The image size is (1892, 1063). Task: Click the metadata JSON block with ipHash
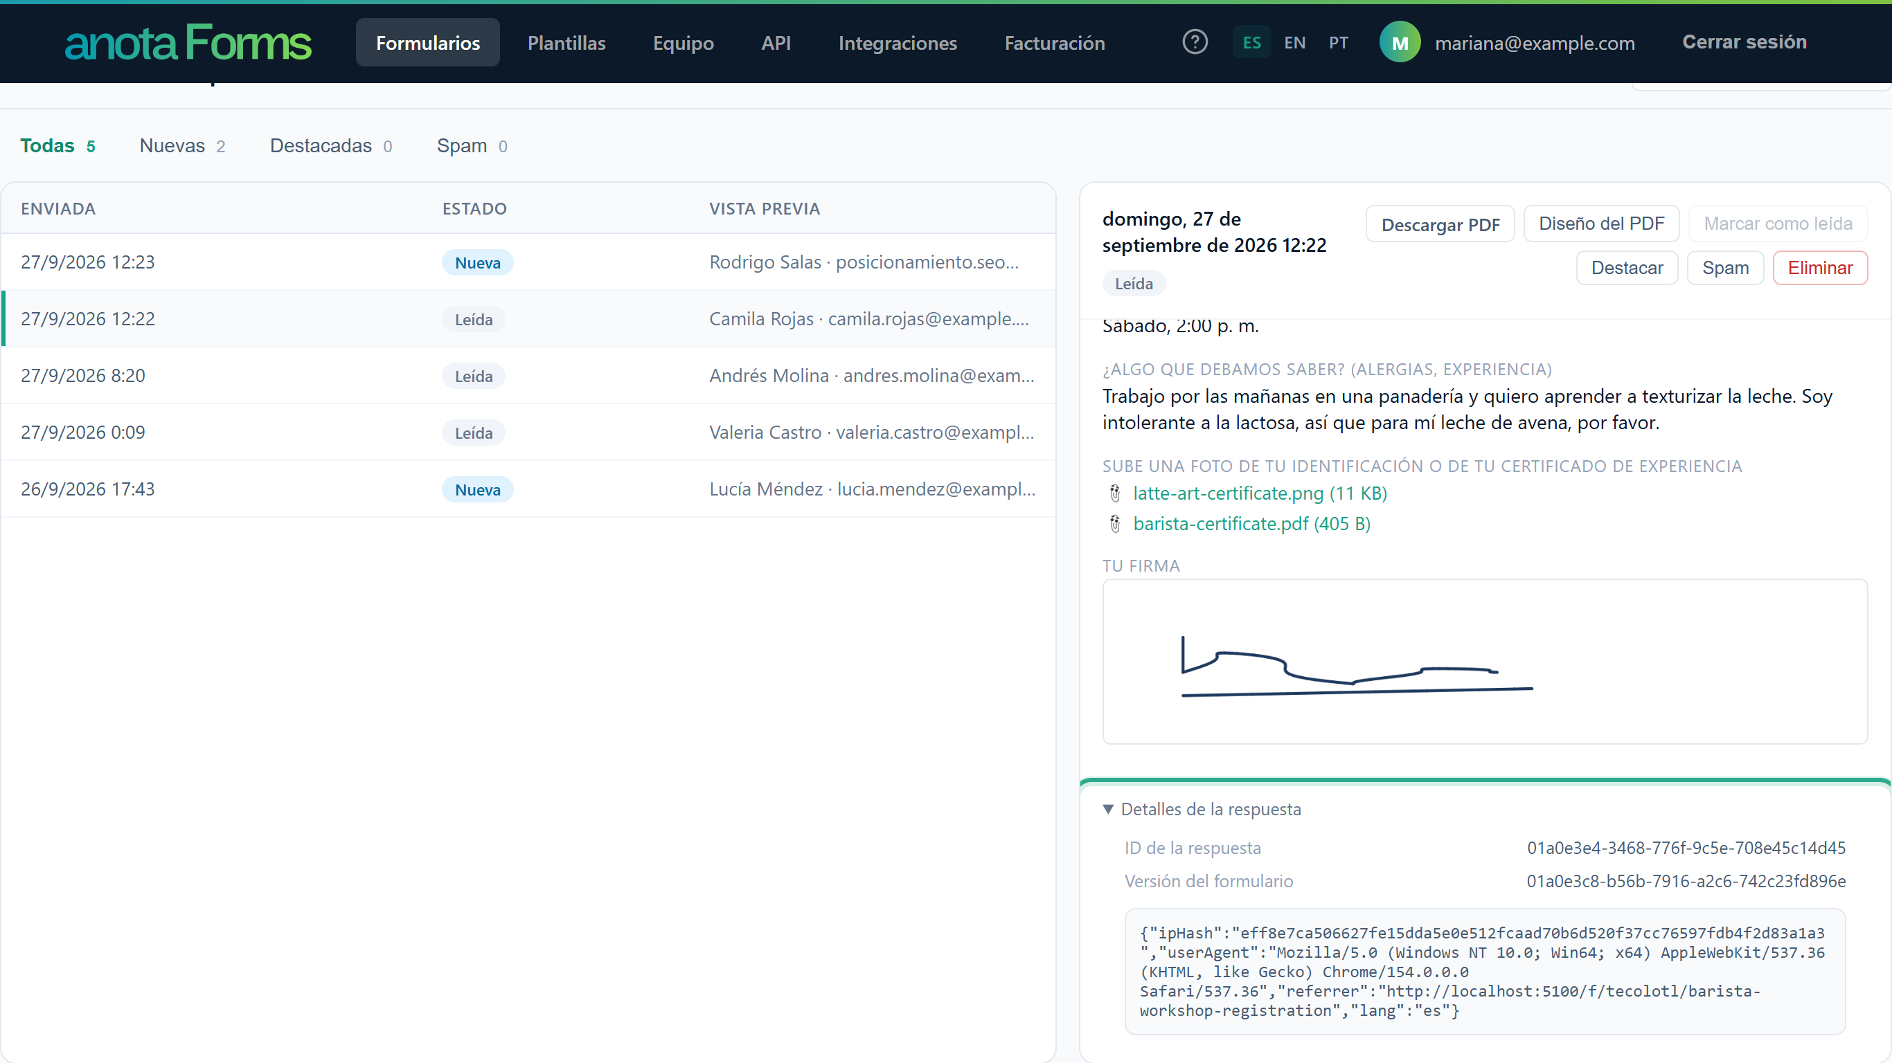coord(1484,972)
